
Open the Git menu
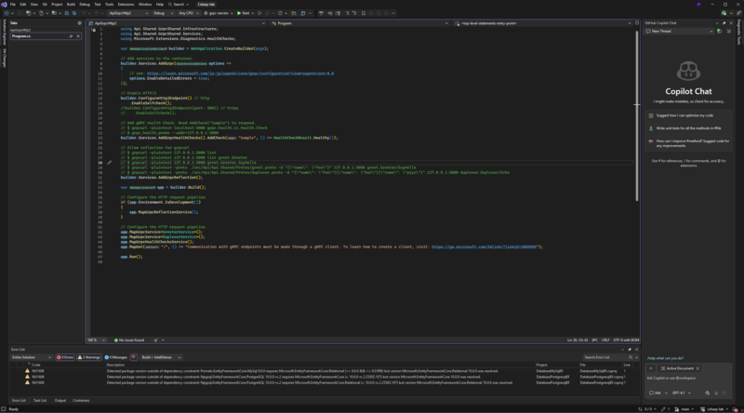click(45, 5)
